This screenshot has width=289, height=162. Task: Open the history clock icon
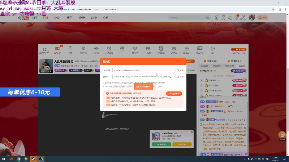pos(217,17)
